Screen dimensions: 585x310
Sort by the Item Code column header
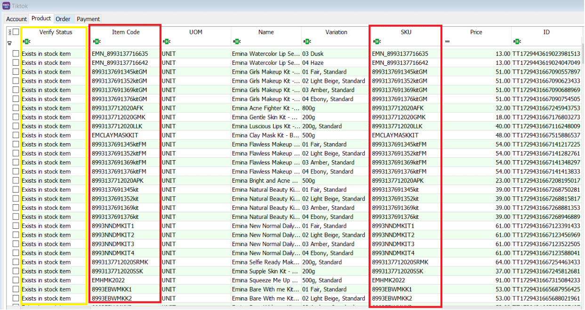point(126,32)
